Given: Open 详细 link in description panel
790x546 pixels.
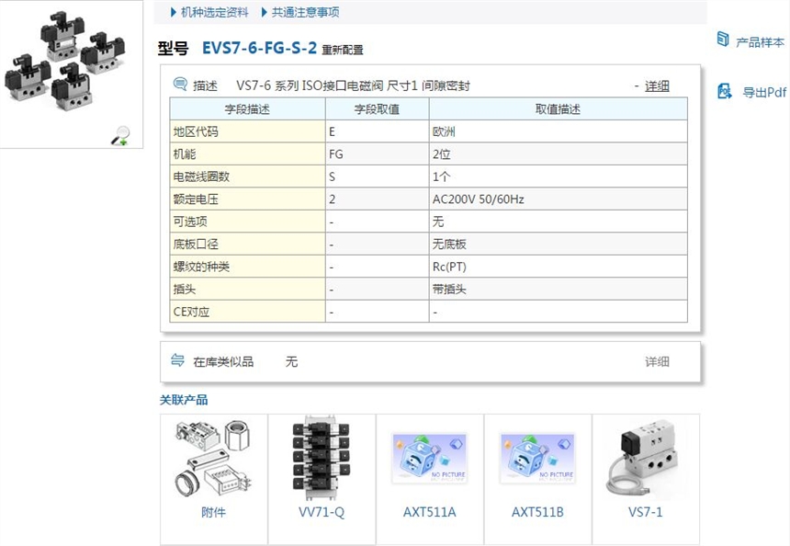Looking at the screenshot, I should coord(657,86).
